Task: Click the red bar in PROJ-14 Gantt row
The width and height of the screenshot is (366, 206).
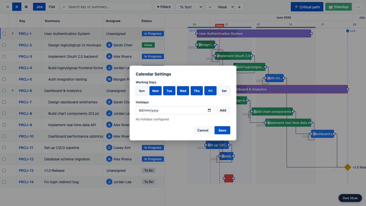Action: (229, 178)
